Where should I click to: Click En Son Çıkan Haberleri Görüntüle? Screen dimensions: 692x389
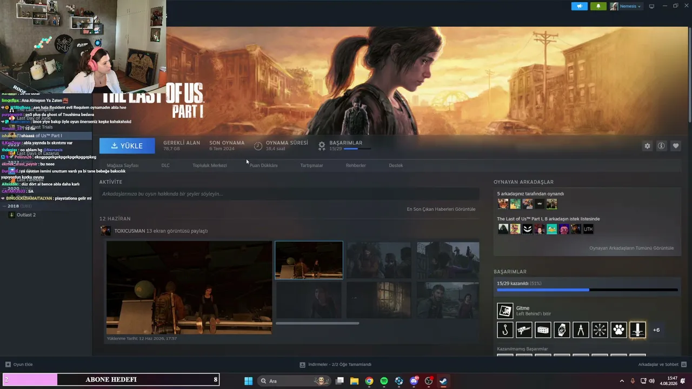441,209
